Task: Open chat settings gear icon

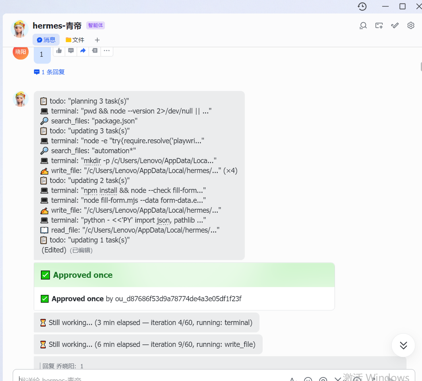Action: (411, 25)
